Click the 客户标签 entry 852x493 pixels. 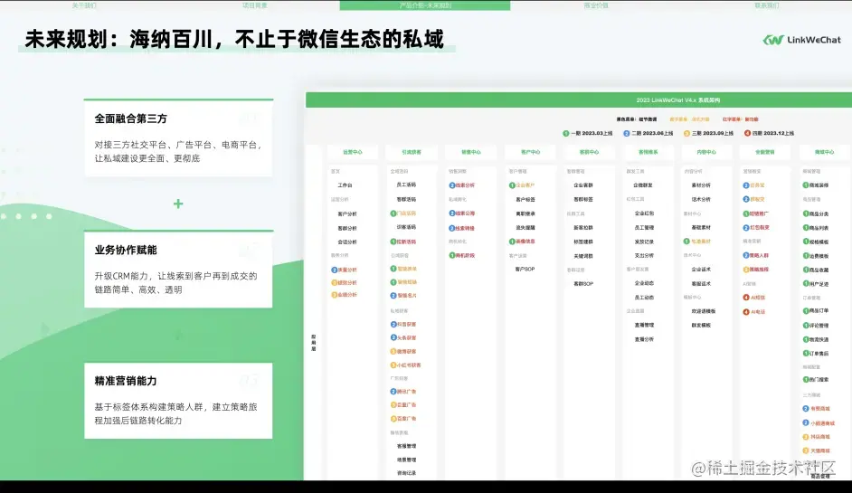pyautogui.click(x=525, y=200)
